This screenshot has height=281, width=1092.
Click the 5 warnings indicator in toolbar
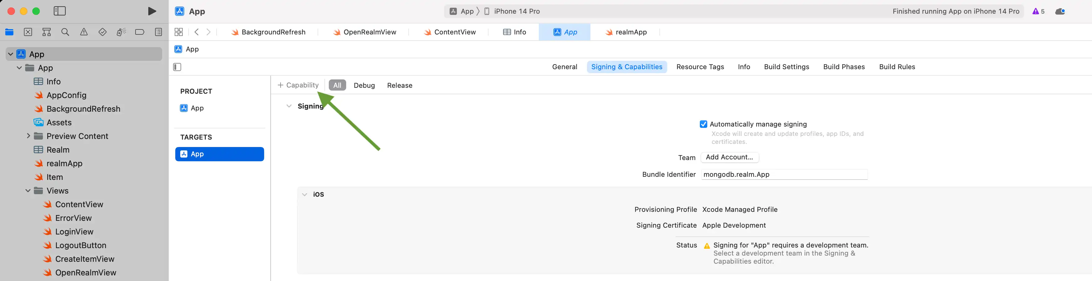coord(1038,11)
